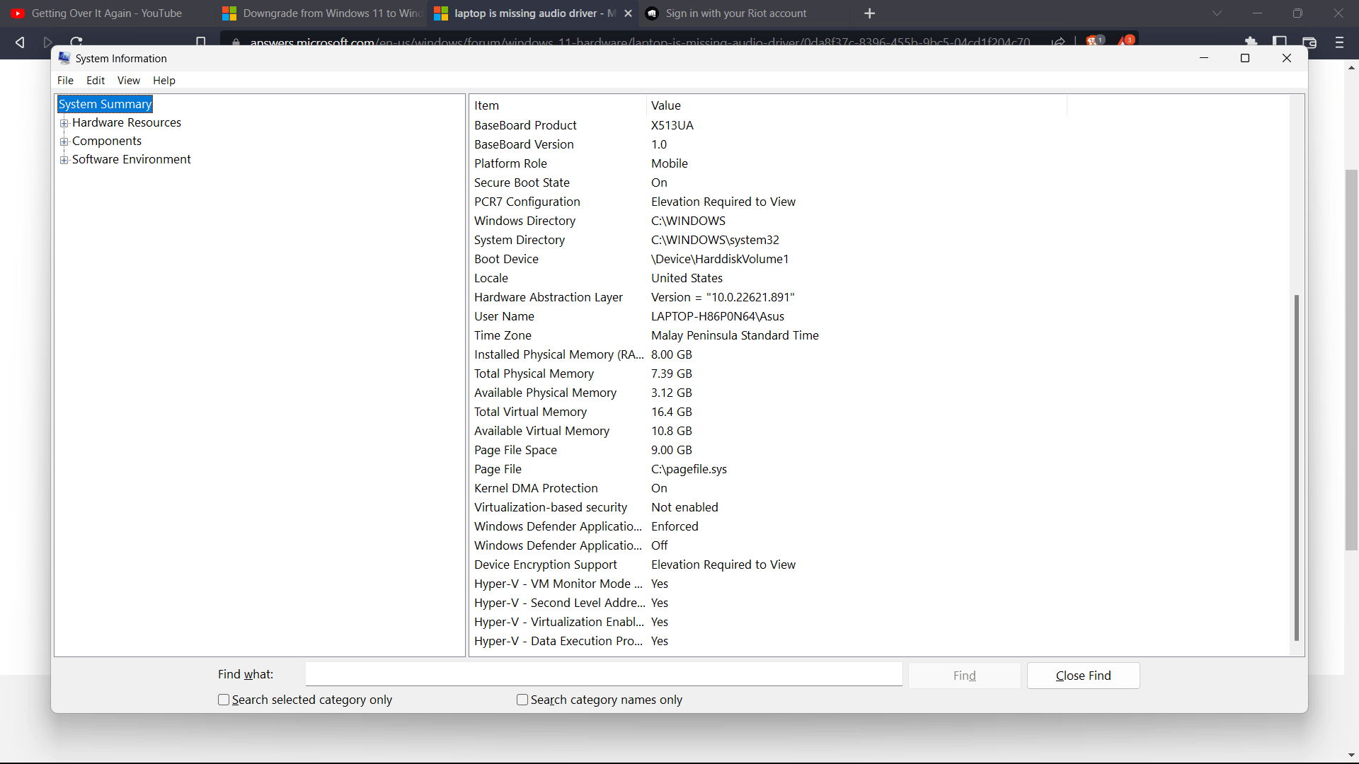The width and height of the screenshot is (1359, 764).
Task: Click the Close Find button
Action: [x=1083, y=676]
